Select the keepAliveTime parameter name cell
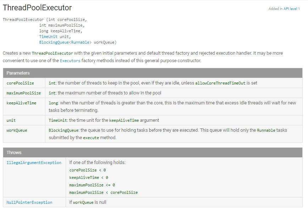The image size is (308, 213). [x=21, y=103]
